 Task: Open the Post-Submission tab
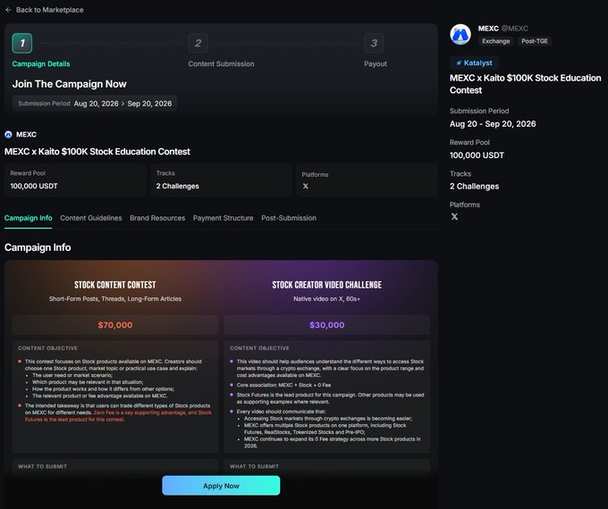coord(289,218)
